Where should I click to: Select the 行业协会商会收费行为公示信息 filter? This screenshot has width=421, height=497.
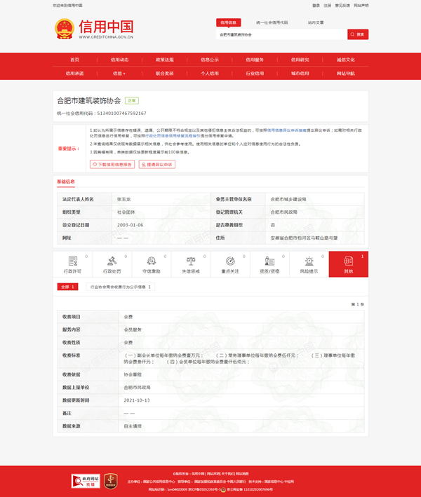pyautogui.click(x=119, y=287)
